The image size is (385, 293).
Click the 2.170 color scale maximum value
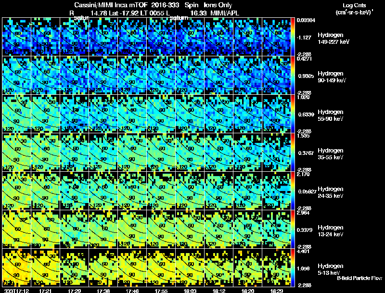click(303, 174)
